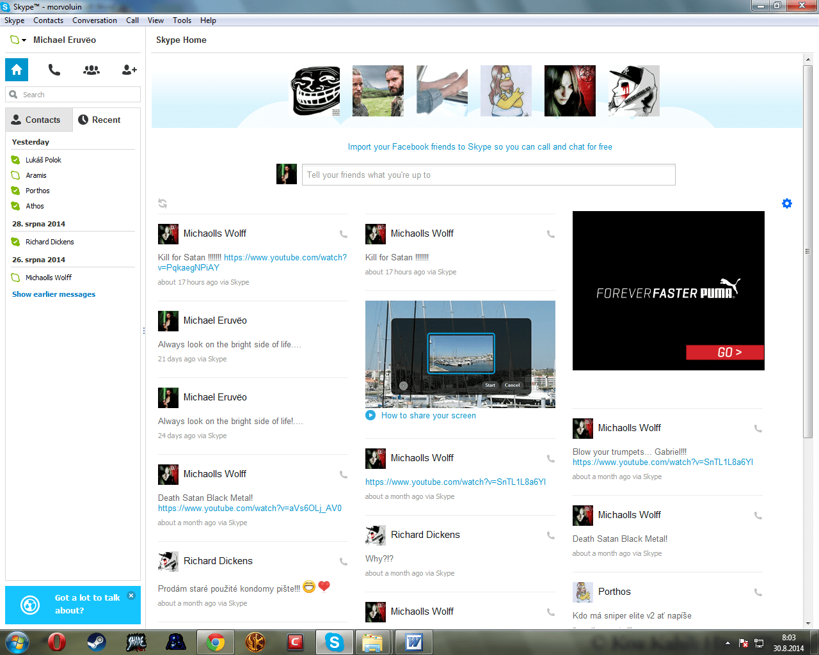819x655 pixels.
Task: Open Skype from the Windows taskbar
Action: coord(334,642)
